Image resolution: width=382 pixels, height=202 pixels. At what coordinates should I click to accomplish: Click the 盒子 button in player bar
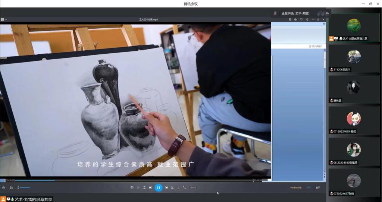317,187
